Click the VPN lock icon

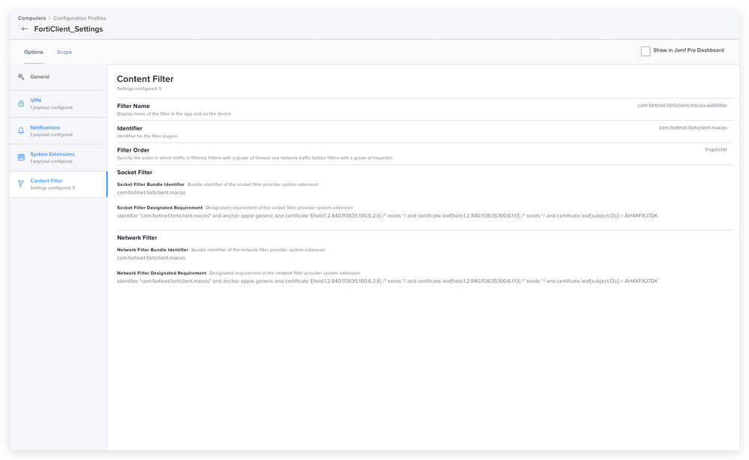(x=21, y=104)
